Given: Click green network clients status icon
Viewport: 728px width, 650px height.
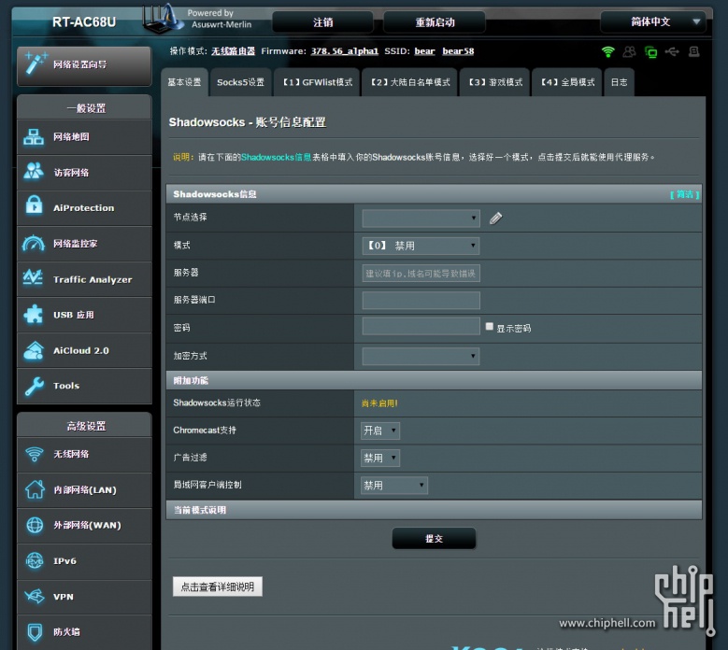Looking at the screenshot, I should [x=651, y=52].
